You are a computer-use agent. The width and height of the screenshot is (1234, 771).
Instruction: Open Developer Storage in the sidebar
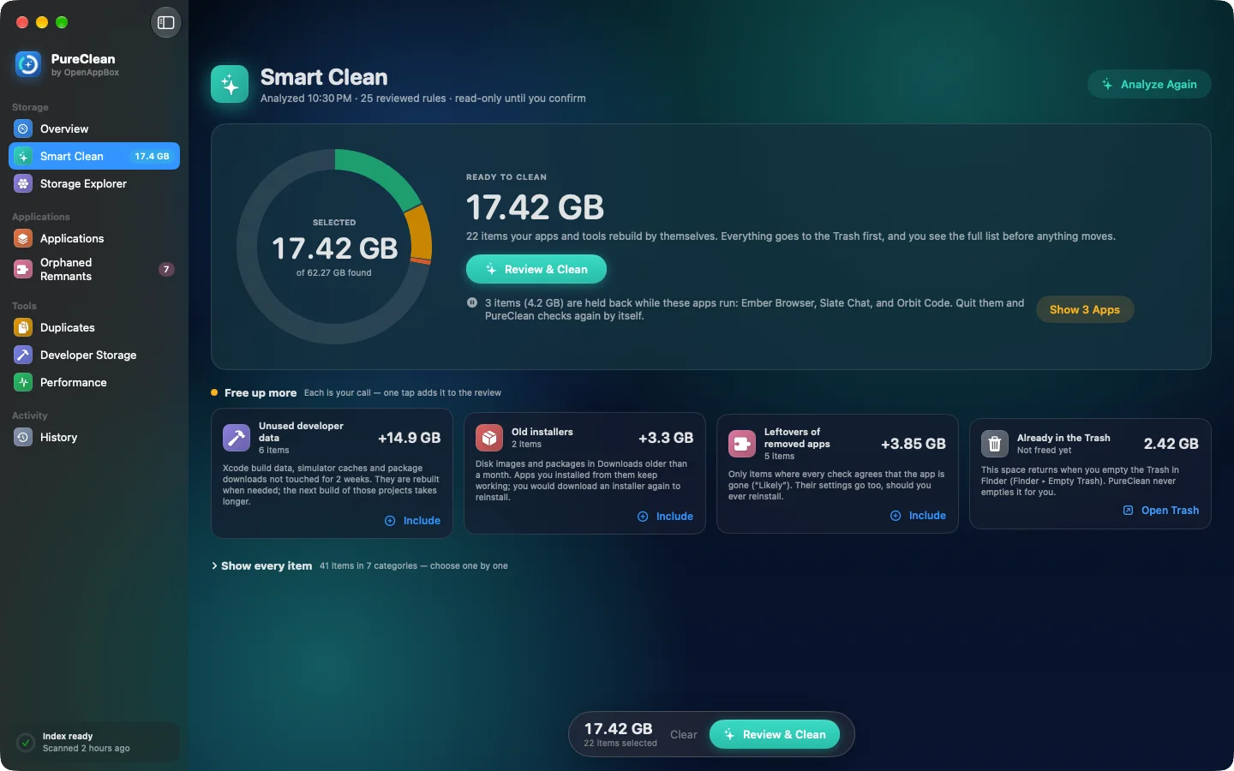[x=94, y=355]
